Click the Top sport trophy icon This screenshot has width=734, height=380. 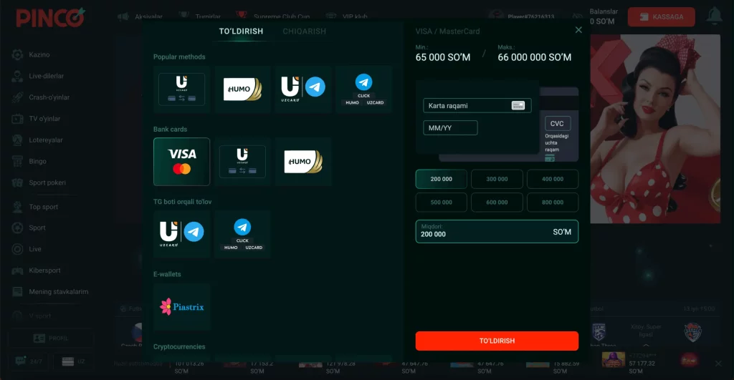click(x=17, y=207)
